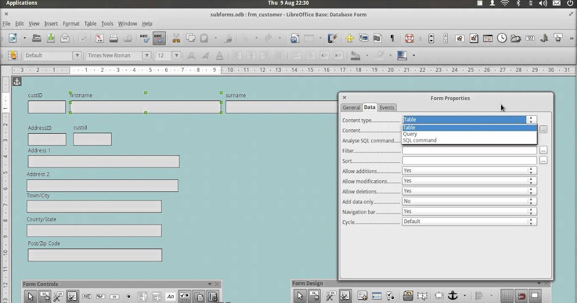Open the Format menu
The width and height of the screenshot is (577, 303).
[x=71, y=24]
